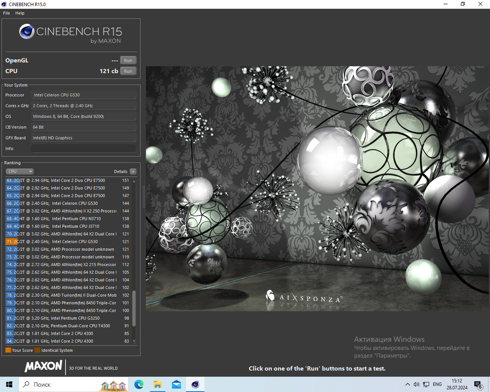490x392 pixels.
Task: Select rank 70 AMD Athlon 64 X2 row
Action: pyautogui.click(x=69, y=234)
